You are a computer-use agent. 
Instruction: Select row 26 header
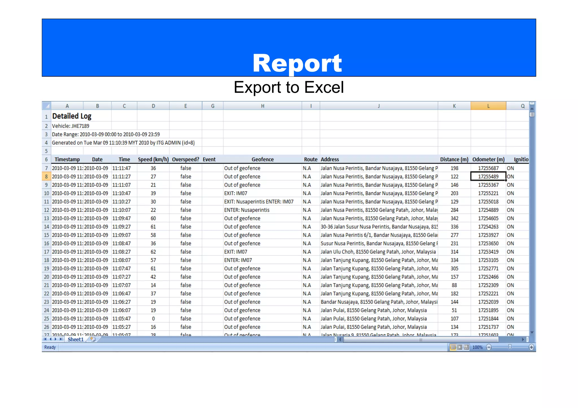point(47,327)
